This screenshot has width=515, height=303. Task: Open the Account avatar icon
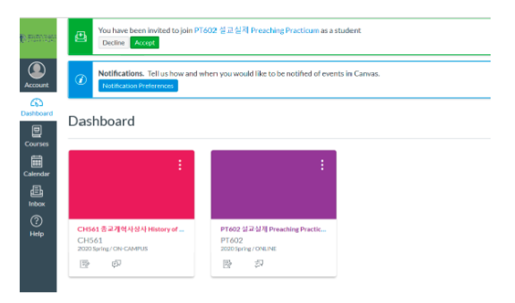tap(36, 71)
